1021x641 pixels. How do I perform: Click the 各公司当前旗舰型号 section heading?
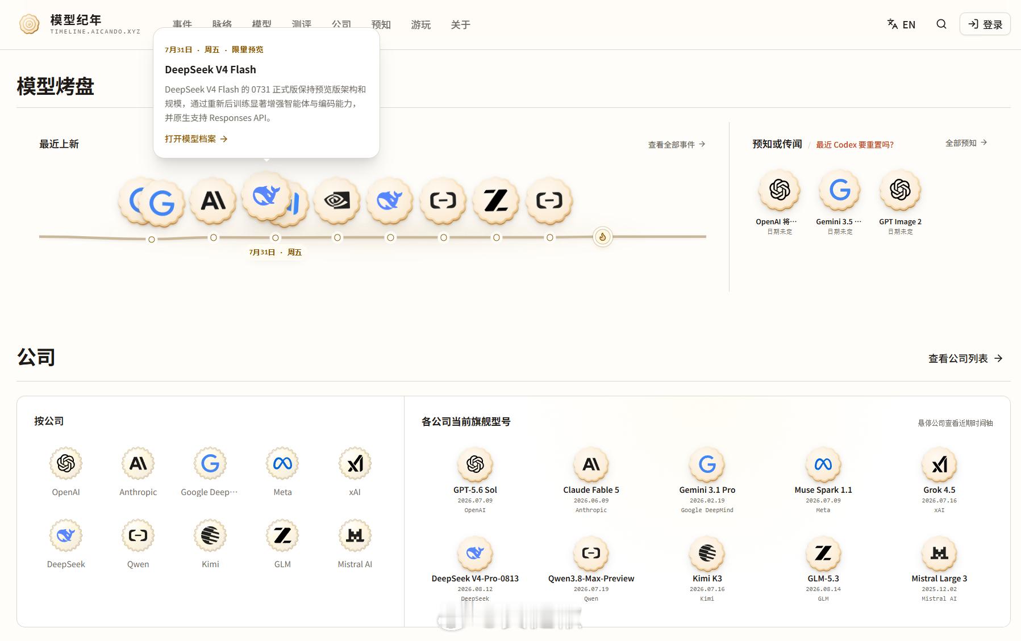tap(466, 422)
